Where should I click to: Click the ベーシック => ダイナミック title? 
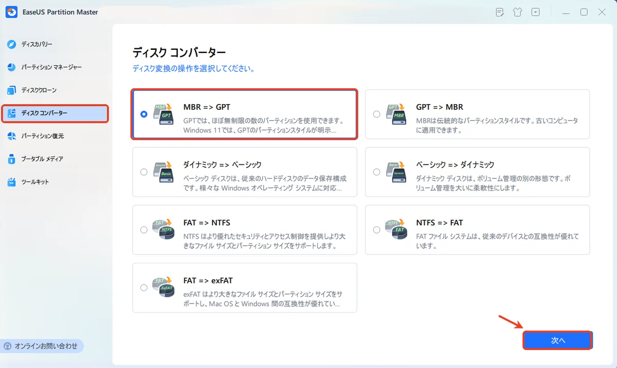(456, 165)
